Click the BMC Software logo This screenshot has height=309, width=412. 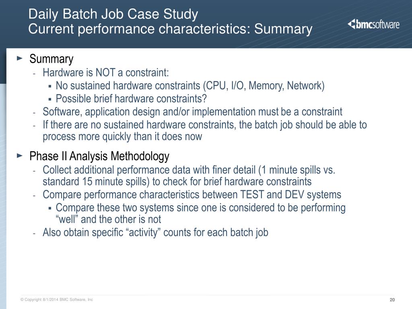click(x=373, y=24)
